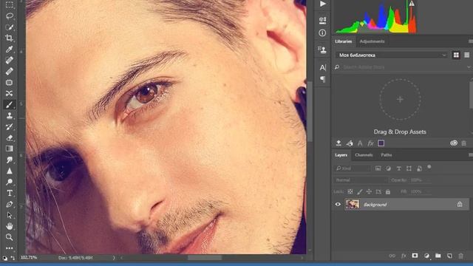Swap foreground and background colors

click(13, 258)
